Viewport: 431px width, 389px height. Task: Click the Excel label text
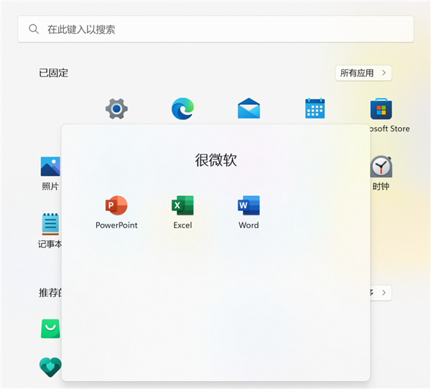coord(182,225)
